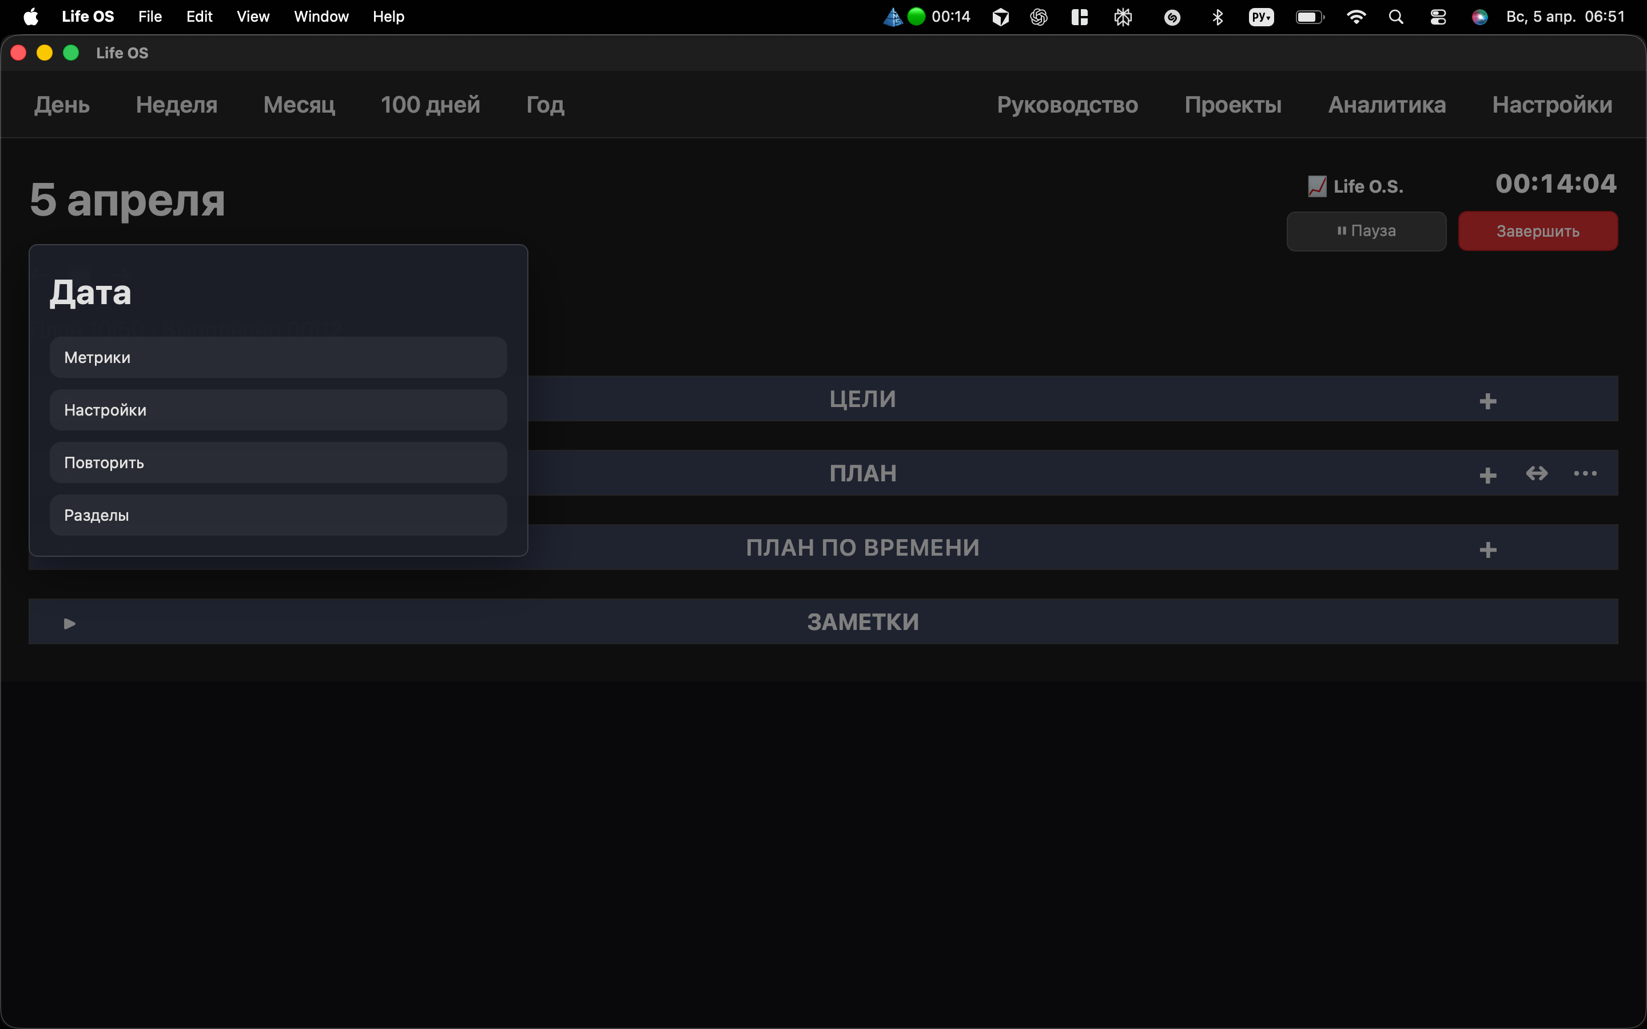This screenshot has width=1647, height=1029.
Task: Switch to the Месяц tab
Action: point(300,105)
